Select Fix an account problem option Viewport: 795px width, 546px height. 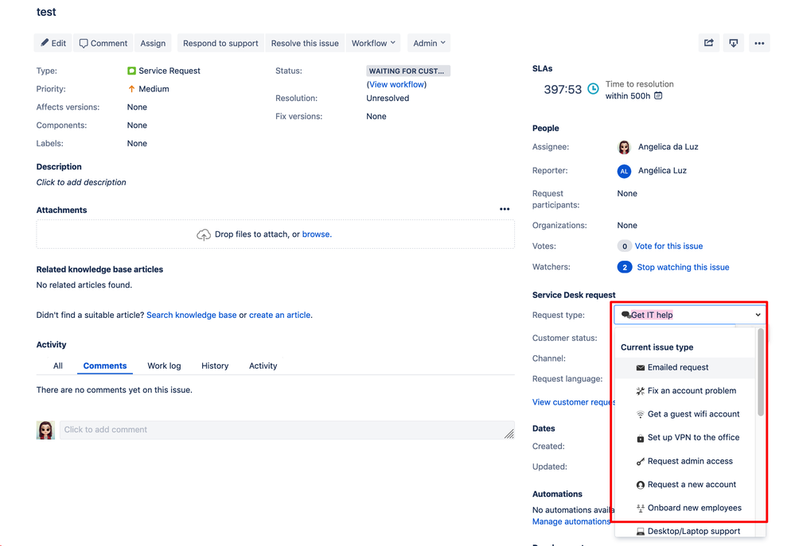pyautogui.click(x=685, y=391)
